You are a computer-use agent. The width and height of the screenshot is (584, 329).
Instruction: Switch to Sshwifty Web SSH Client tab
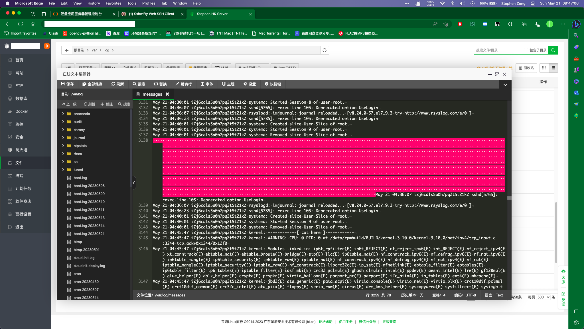click(151, 14)
